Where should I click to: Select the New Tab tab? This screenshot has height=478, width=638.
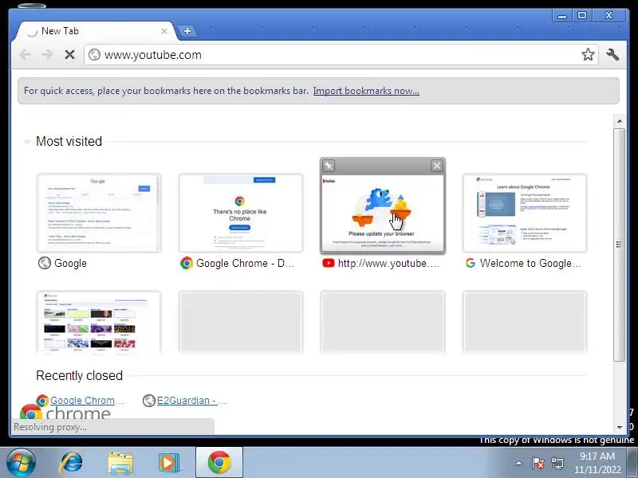pos(96,31)
